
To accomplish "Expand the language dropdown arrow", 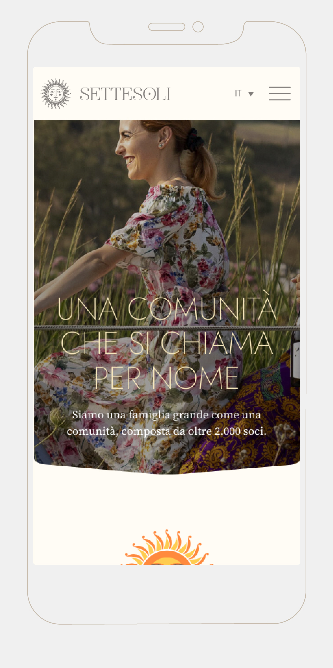I will point(251,94).
